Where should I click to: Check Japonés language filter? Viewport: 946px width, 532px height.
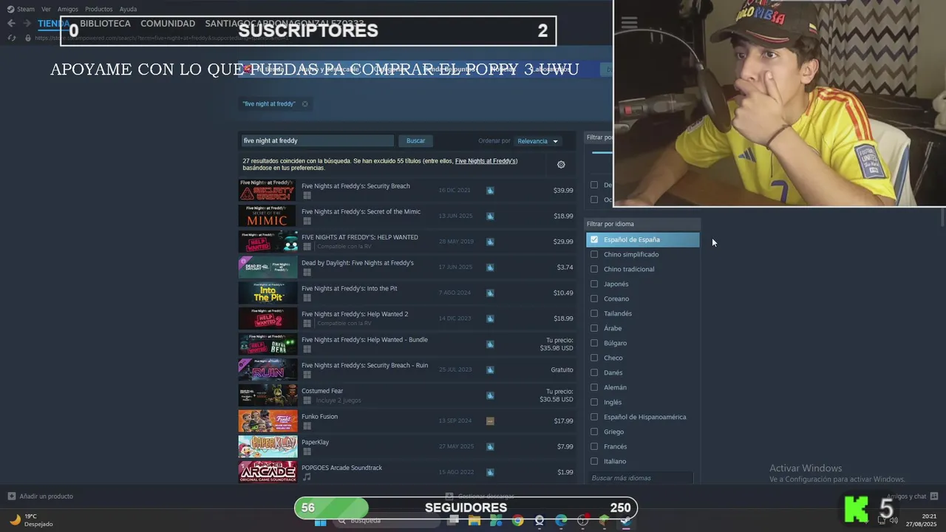click(x=594, y=284)
